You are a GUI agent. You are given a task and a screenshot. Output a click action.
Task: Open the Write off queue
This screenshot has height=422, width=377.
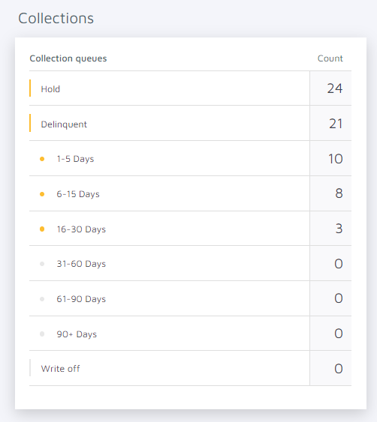click(190, 369)
